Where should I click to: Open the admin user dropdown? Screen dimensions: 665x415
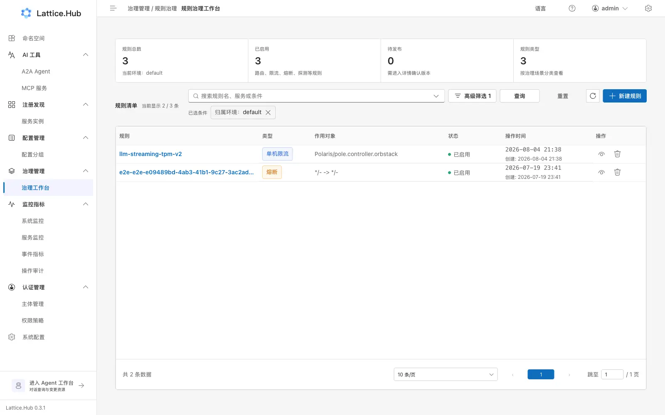610,8
